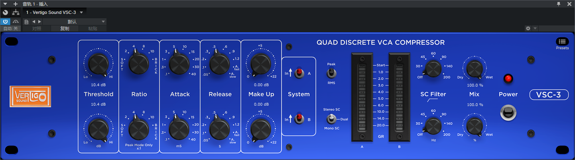Toggle System In A switch
Image resolution: width=575 pixels, height=160 pixels.
click(298, 73)
